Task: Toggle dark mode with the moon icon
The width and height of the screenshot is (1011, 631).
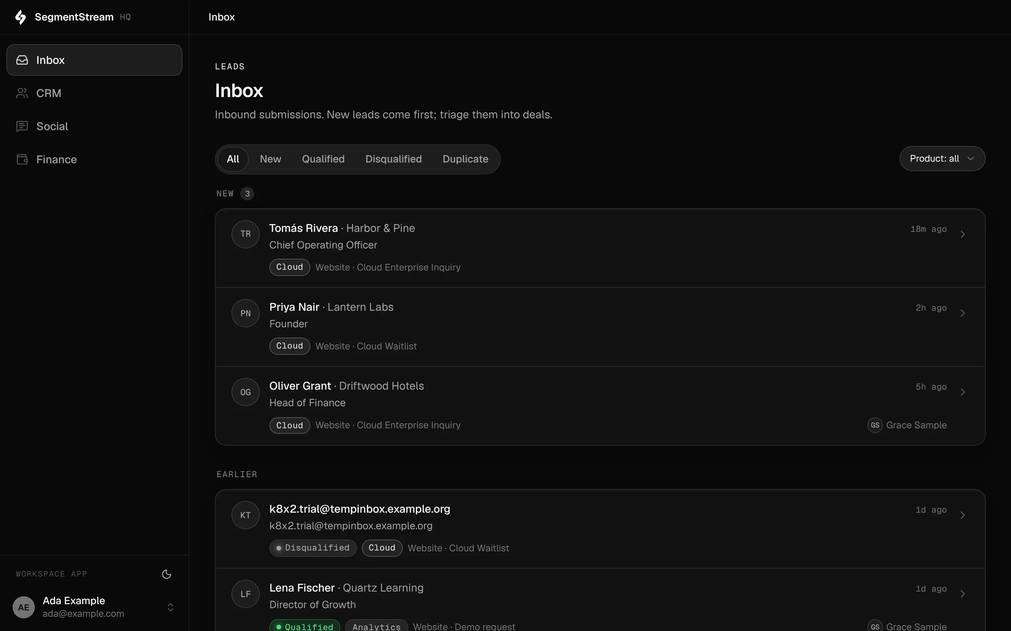Action: click(167, 574)
